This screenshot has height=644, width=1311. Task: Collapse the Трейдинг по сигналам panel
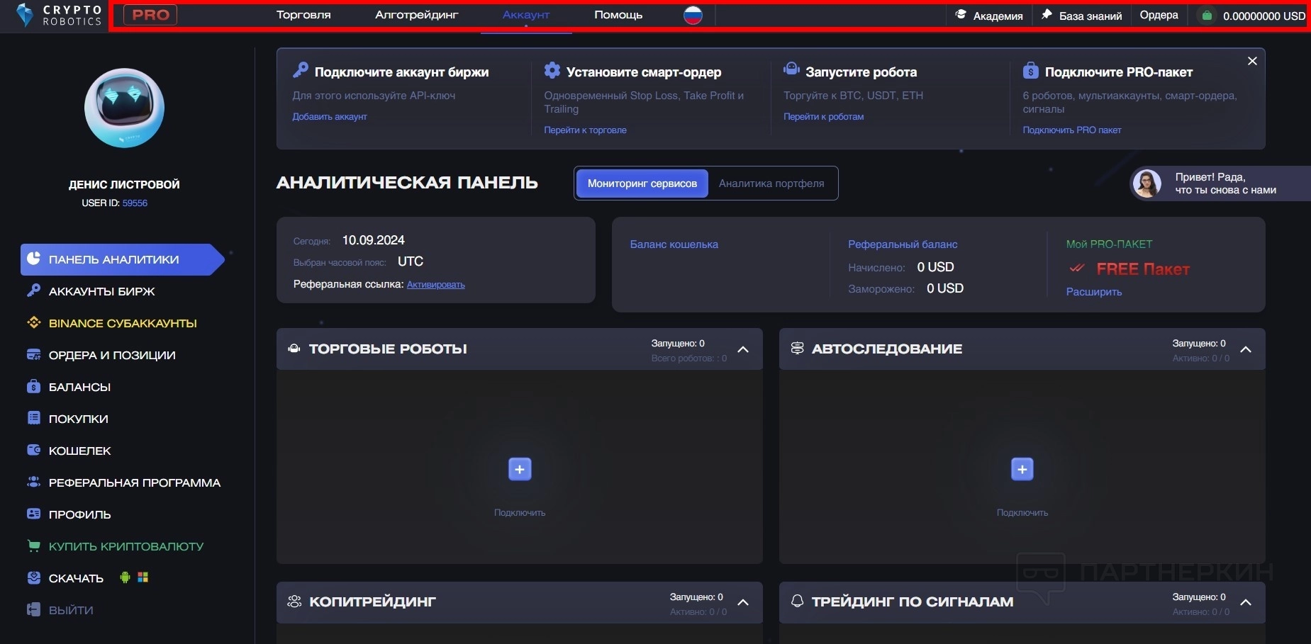(x=1246, y=602)
